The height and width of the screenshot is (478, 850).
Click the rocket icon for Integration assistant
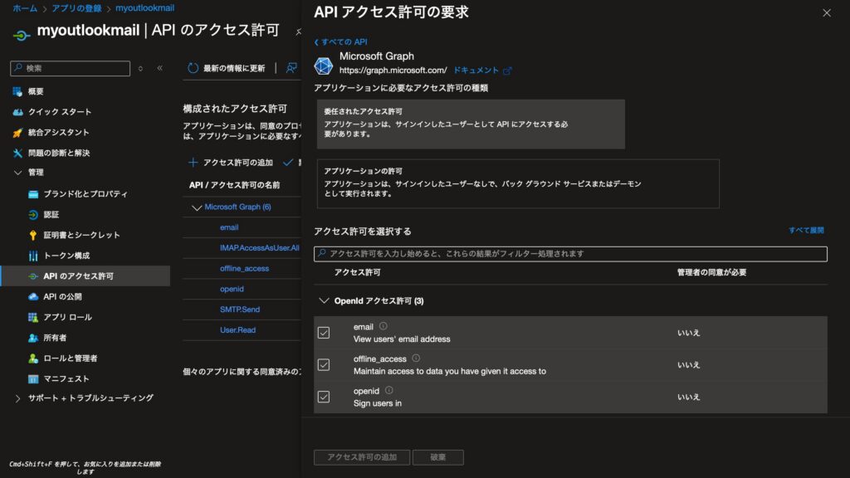[x=17, y=133]
